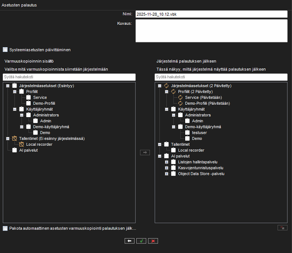292x253 pixels.
Task: Select left Demo-Profiili label
Action: coord(44,104)
